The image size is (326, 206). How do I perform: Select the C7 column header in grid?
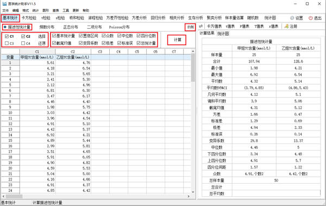pos(174,52)
